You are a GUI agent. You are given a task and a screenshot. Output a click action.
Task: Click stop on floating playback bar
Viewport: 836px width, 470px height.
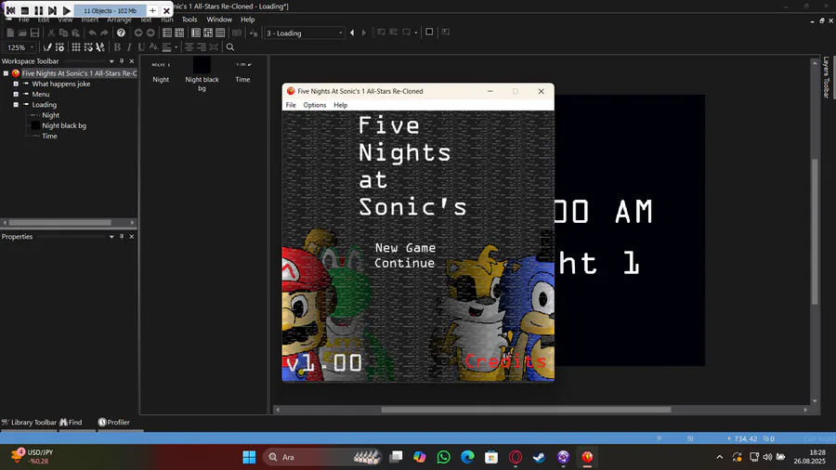pos(24,10)
